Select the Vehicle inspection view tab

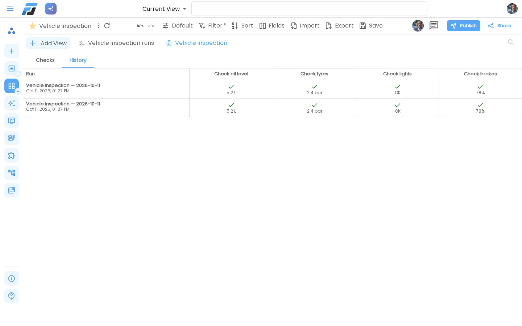[x=197, y=43]
